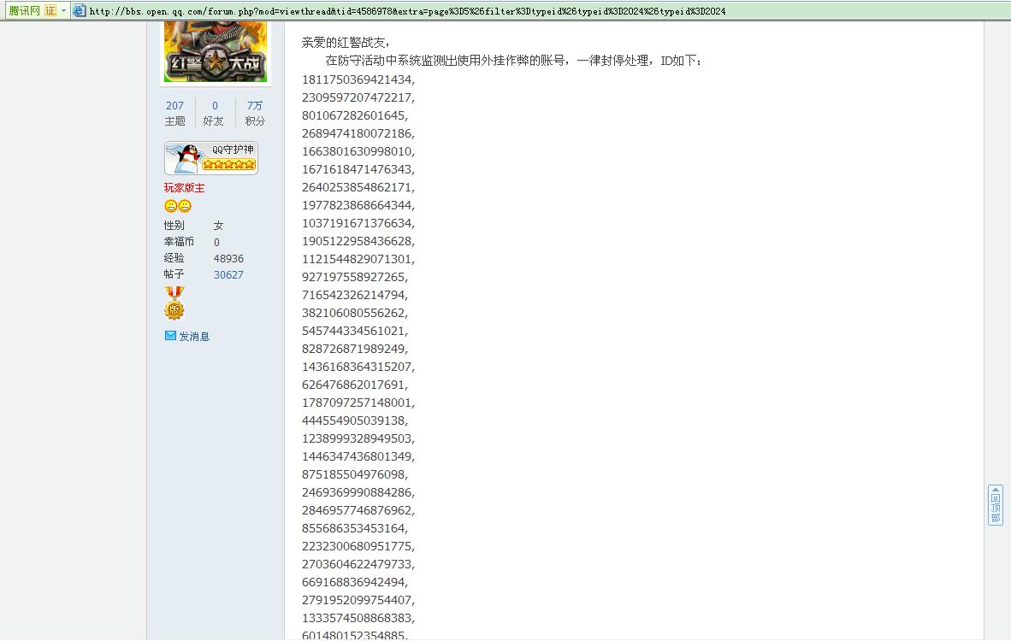Viewport: 1011px width, 641px height.
Task: Click the 玩家版主 user group label
Action: [x=184, y=188]
